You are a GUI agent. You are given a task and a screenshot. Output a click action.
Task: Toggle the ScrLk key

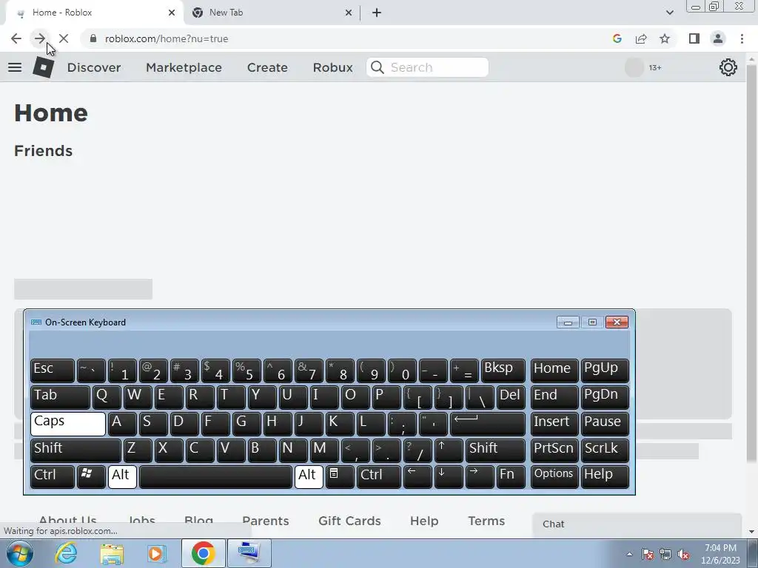pos(605,450)
